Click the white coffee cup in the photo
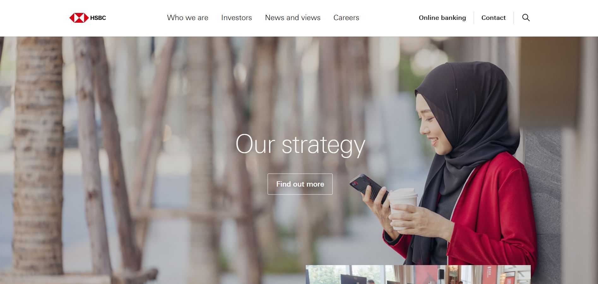Viewport: 598px width, 284px height. 402,208
